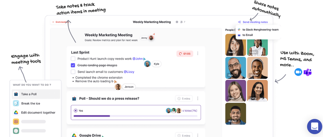
Task: Click the Goals description text
Action: (111, 40)
